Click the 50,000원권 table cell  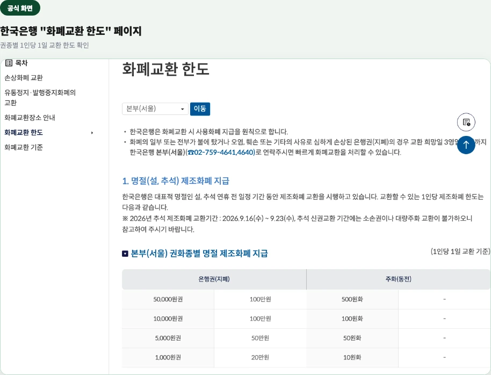click(x=168, y=299)
